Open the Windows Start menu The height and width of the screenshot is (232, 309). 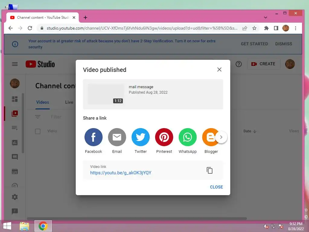coord(7,226)
